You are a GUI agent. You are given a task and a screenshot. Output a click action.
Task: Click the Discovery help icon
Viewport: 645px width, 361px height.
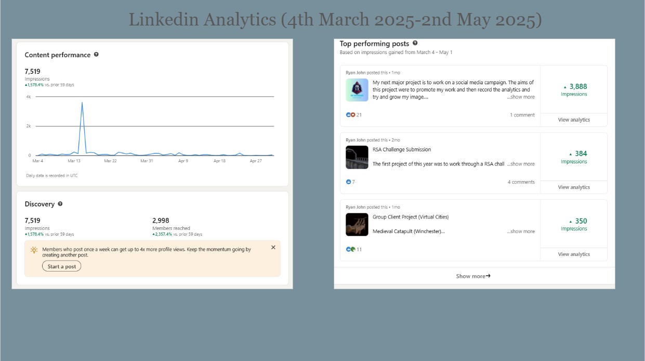pos(60,204)
